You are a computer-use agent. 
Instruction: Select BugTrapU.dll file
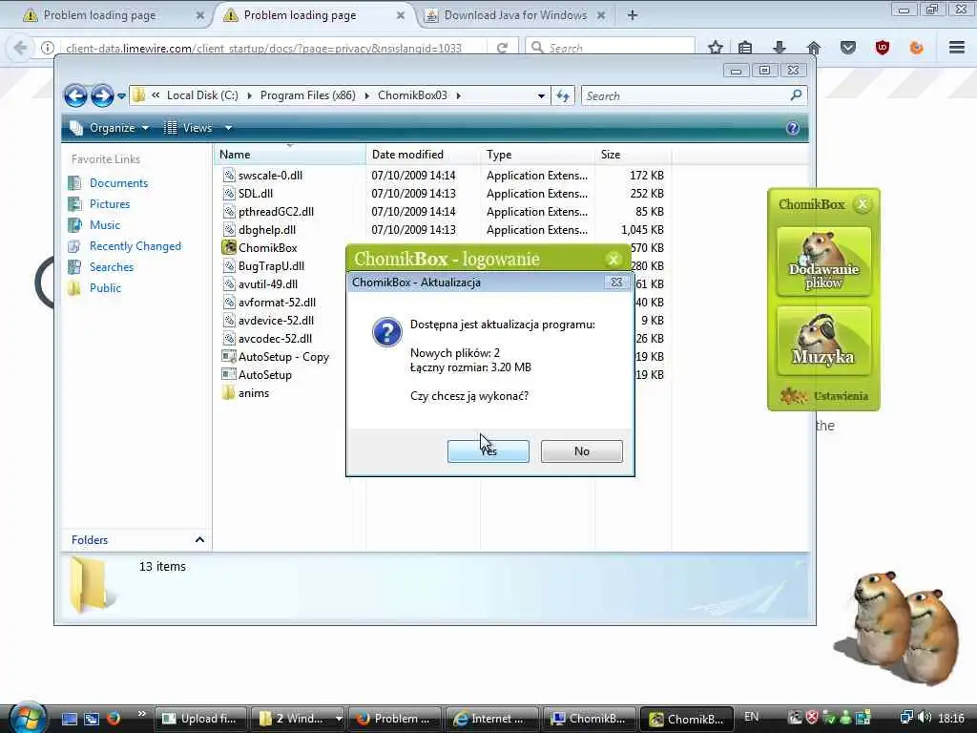271,266
